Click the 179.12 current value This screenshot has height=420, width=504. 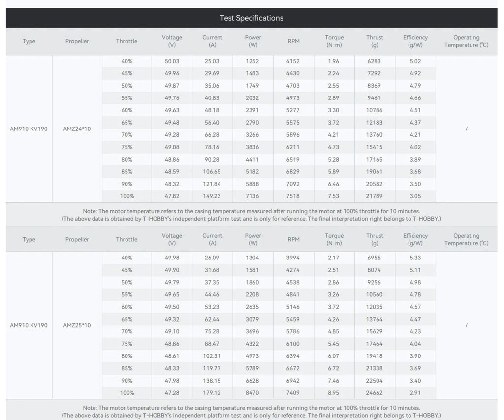click(x=212, y=393)
